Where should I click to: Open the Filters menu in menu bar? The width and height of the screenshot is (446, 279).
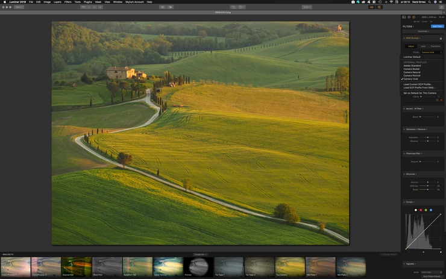pyautogui.click(x=68, y=2)
